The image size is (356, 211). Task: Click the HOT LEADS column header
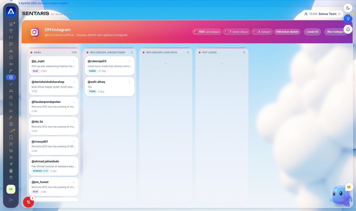(221, 52)
